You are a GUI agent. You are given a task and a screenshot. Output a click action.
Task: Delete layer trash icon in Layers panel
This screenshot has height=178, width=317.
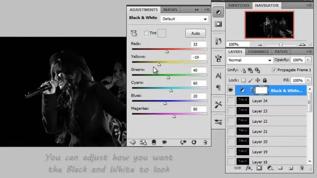tap(302, 168)
